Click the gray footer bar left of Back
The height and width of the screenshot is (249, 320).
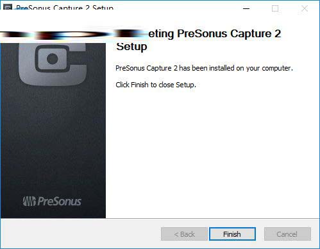(80, 234)
